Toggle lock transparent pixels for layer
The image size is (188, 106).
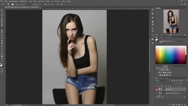coord(162,86)
